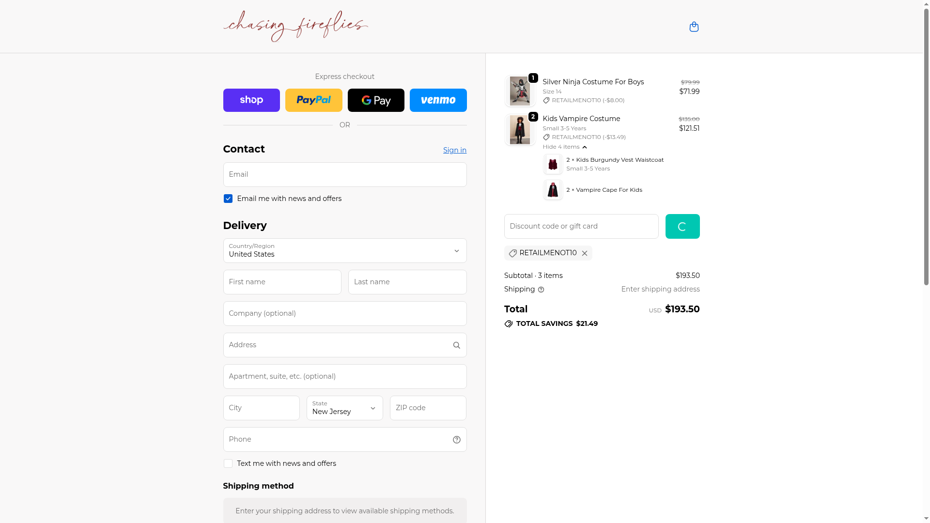Pay with Shop Pay express button
This screenshot has height=523, width=930.
251,100
